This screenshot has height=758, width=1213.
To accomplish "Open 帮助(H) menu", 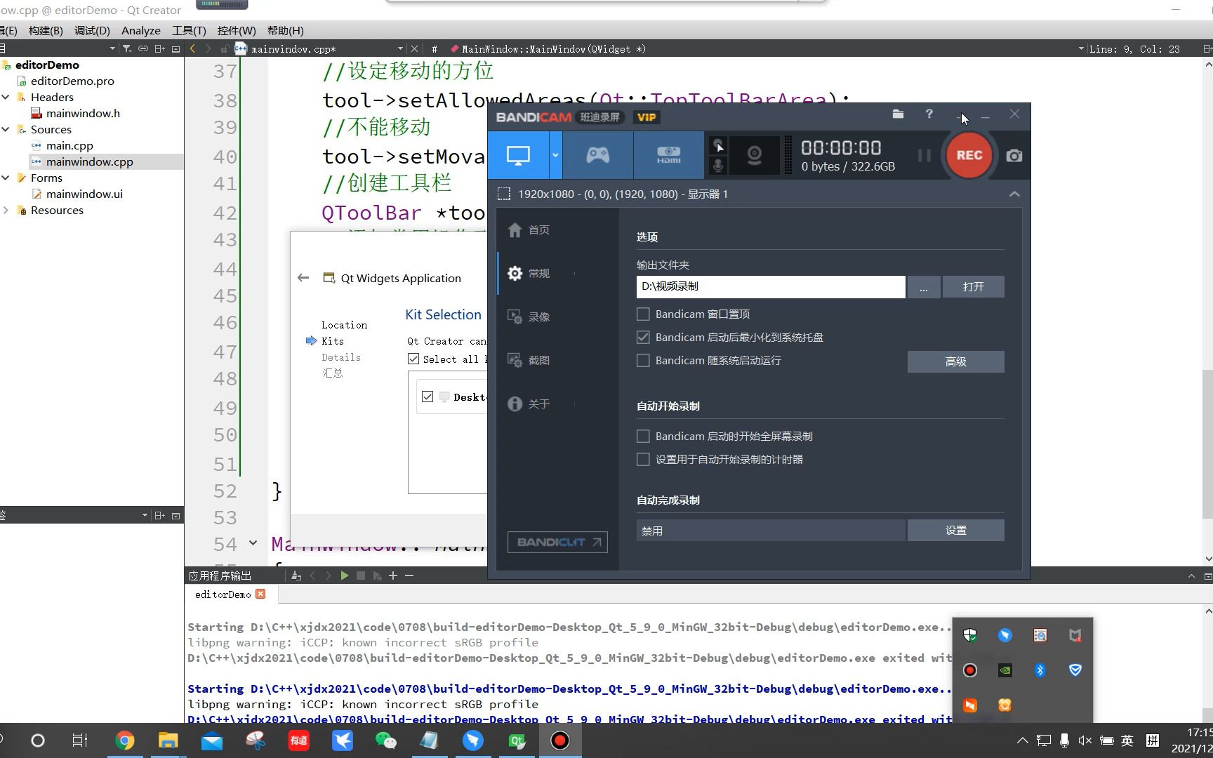I will (285, 30).
